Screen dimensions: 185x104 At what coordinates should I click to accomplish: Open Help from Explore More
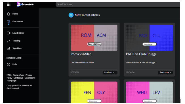pyautogui.click(x=15, y=64)
